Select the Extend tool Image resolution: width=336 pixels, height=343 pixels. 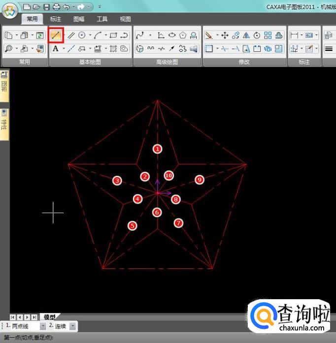coord(235,49)
